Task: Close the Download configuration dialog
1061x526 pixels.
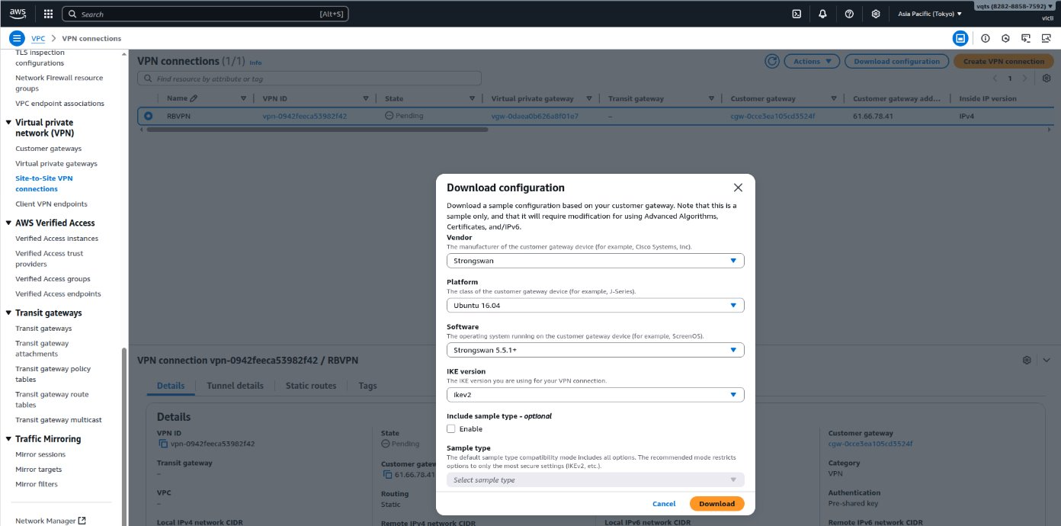Action: (737, 188)
